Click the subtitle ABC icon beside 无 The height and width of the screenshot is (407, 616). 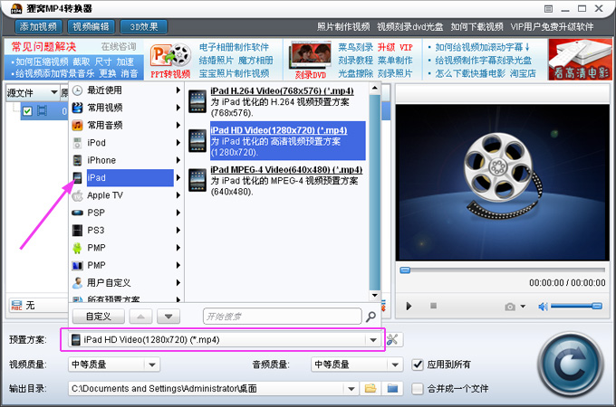(x=16, y=305)
